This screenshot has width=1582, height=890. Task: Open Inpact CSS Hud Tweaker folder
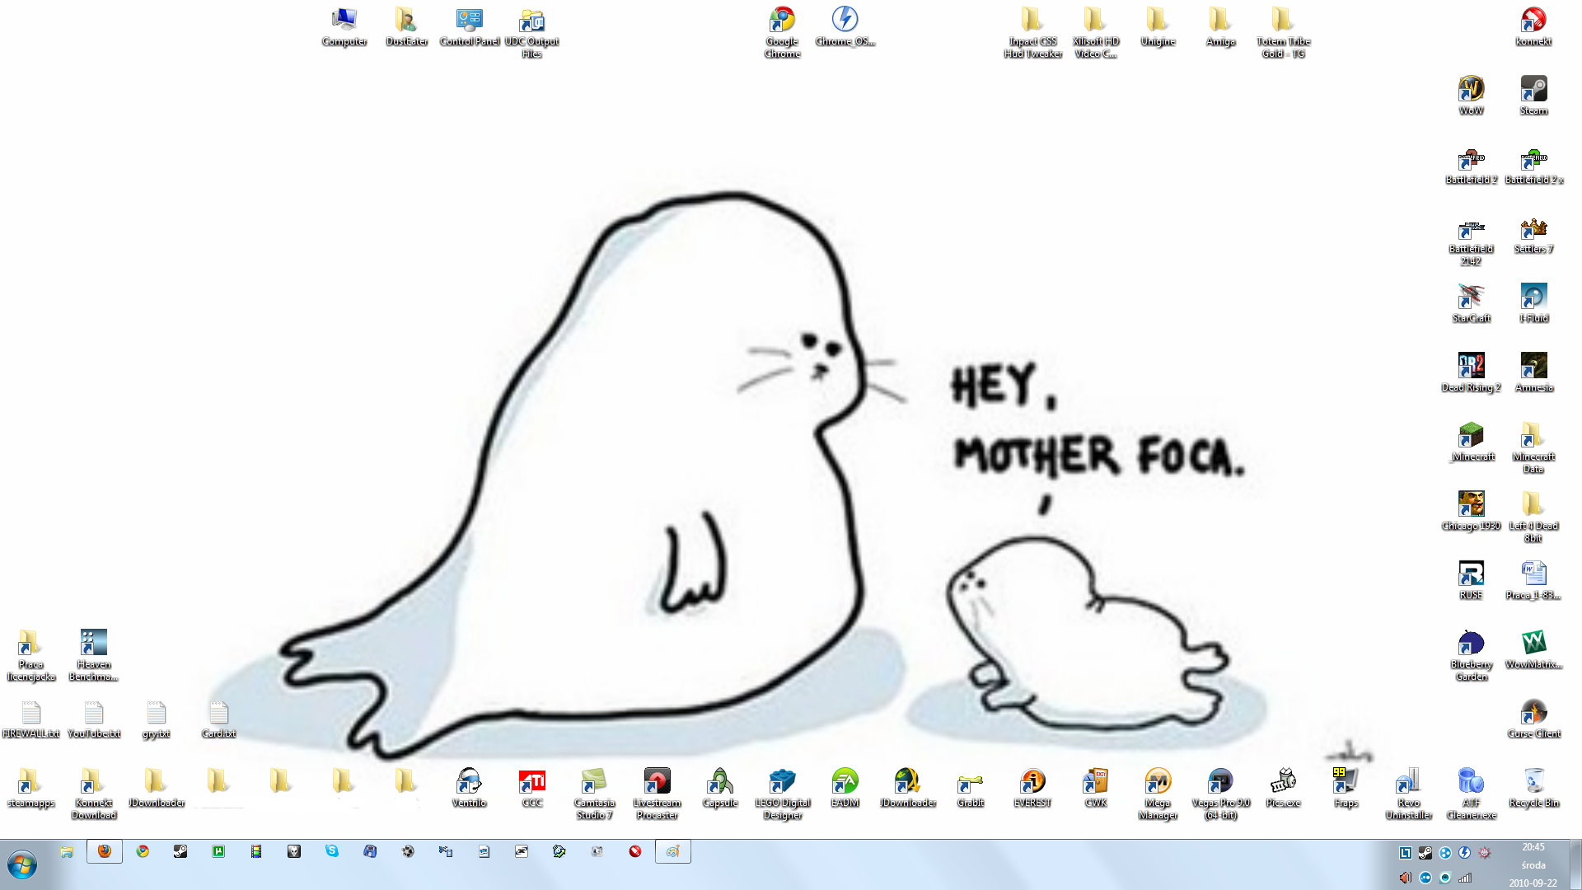(1033, 33)
